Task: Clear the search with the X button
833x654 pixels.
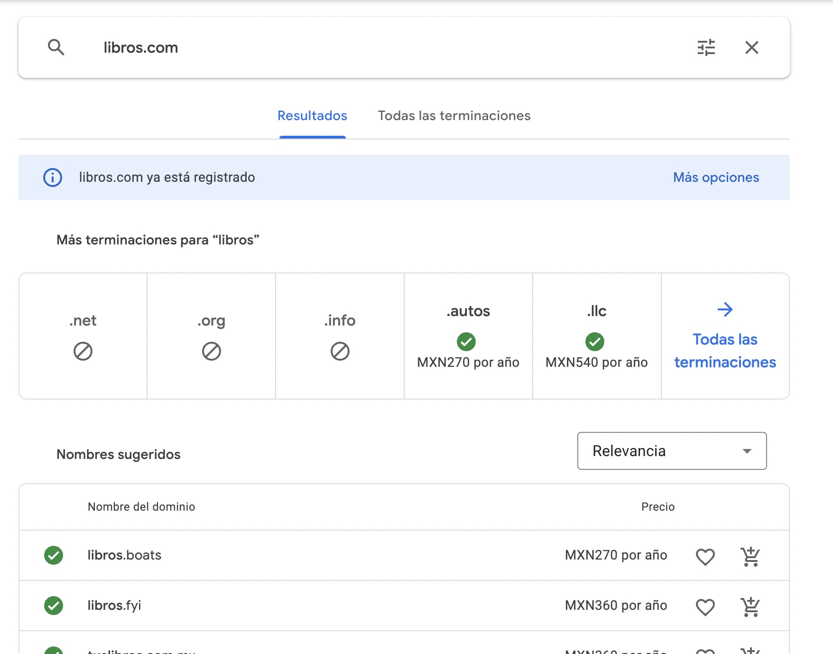Action: (x=752, y=47)
